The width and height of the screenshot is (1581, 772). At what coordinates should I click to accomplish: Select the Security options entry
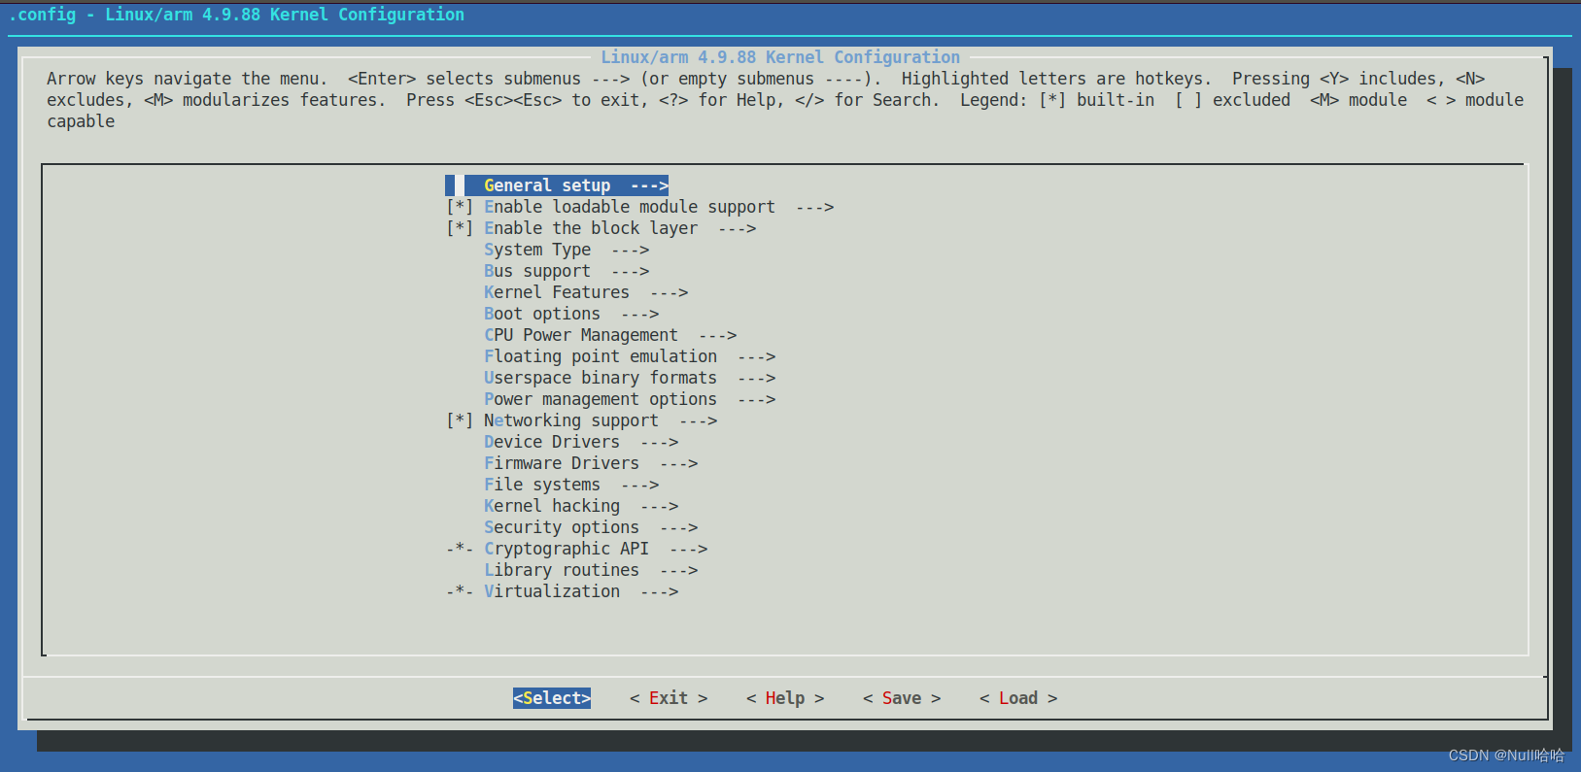click(x=562, y=527)
